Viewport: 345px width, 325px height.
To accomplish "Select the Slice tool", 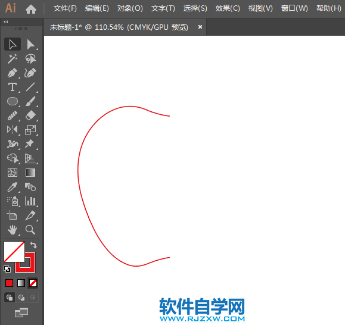I will pos(30,215).
